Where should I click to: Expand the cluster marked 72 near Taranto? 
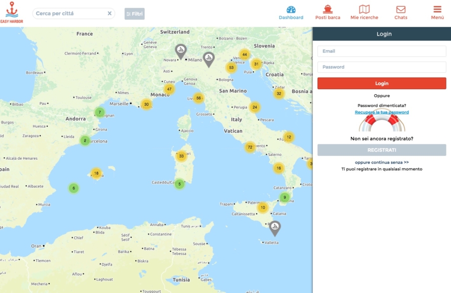250,147
